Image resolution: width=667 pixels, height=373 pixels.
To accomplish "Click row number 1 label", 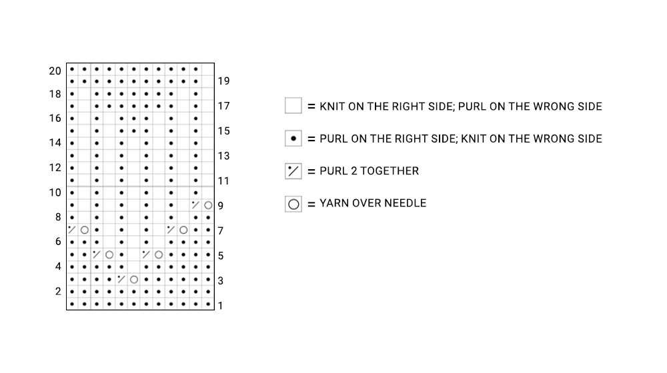I will (220, 306).
